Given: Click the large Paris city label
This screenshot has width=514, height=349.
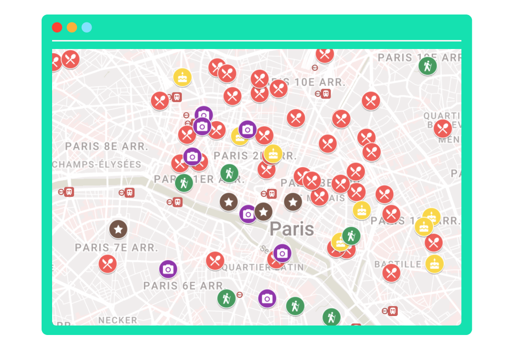Looking at the screenshot, I should click(292, 229).
